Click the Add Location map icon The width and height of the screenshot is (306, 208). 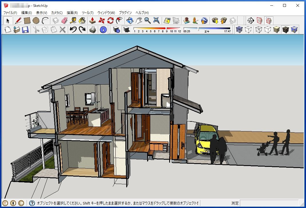(x=167, y=21)
